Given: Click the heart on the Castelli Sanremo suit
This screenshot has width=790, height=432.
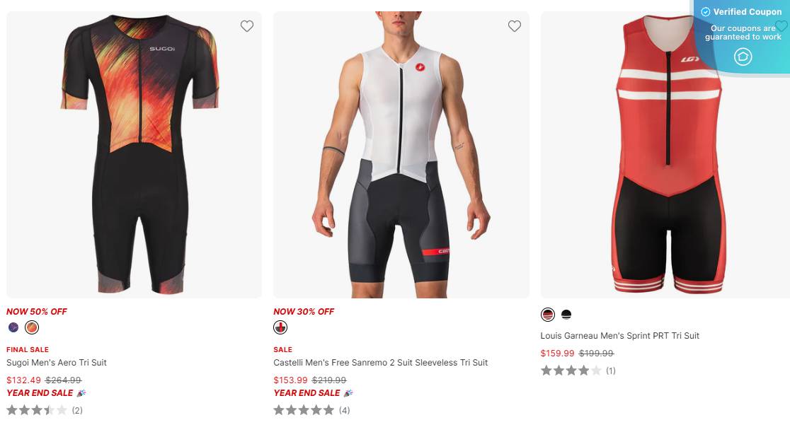Looking at the screenshot, I should (x=515, y=26).
